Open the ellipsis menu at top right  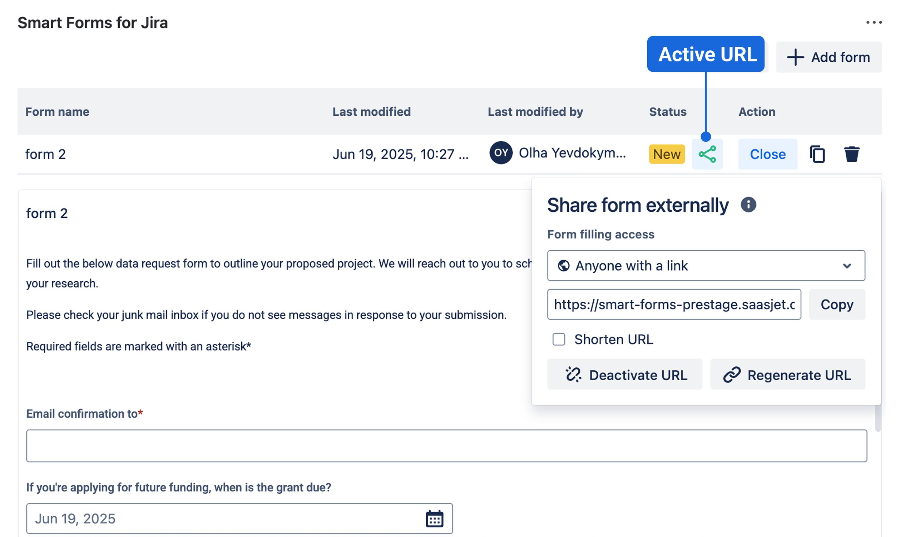pos(874,22)
